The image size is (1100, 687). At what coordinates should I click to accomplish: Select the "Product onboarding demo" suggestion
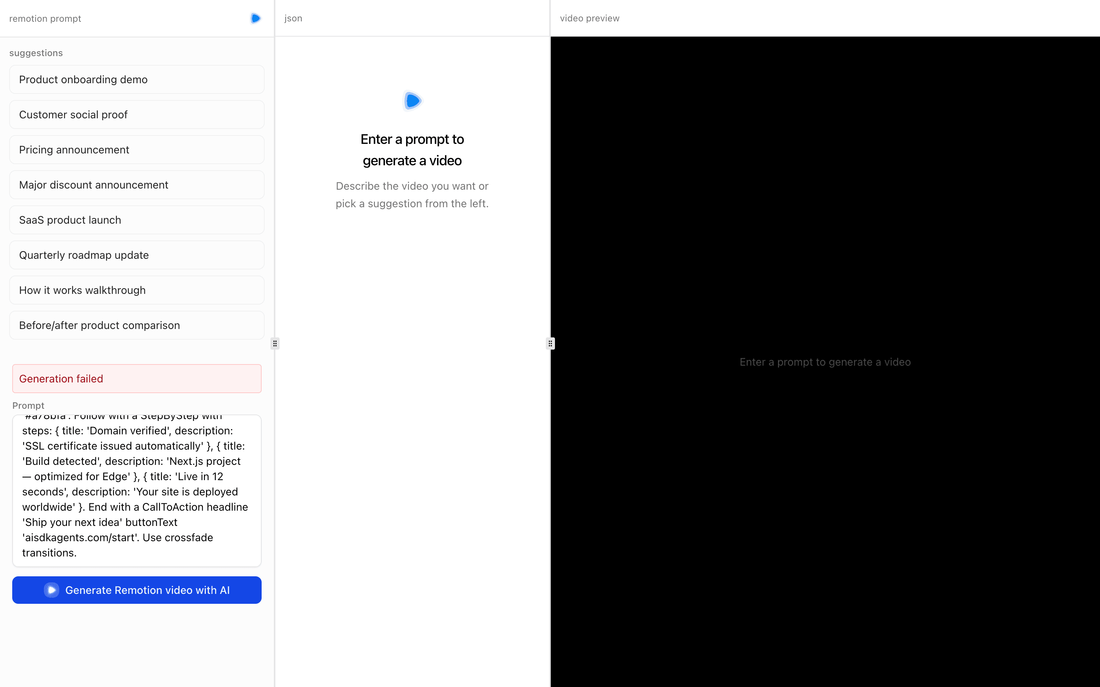click(136, 79)
